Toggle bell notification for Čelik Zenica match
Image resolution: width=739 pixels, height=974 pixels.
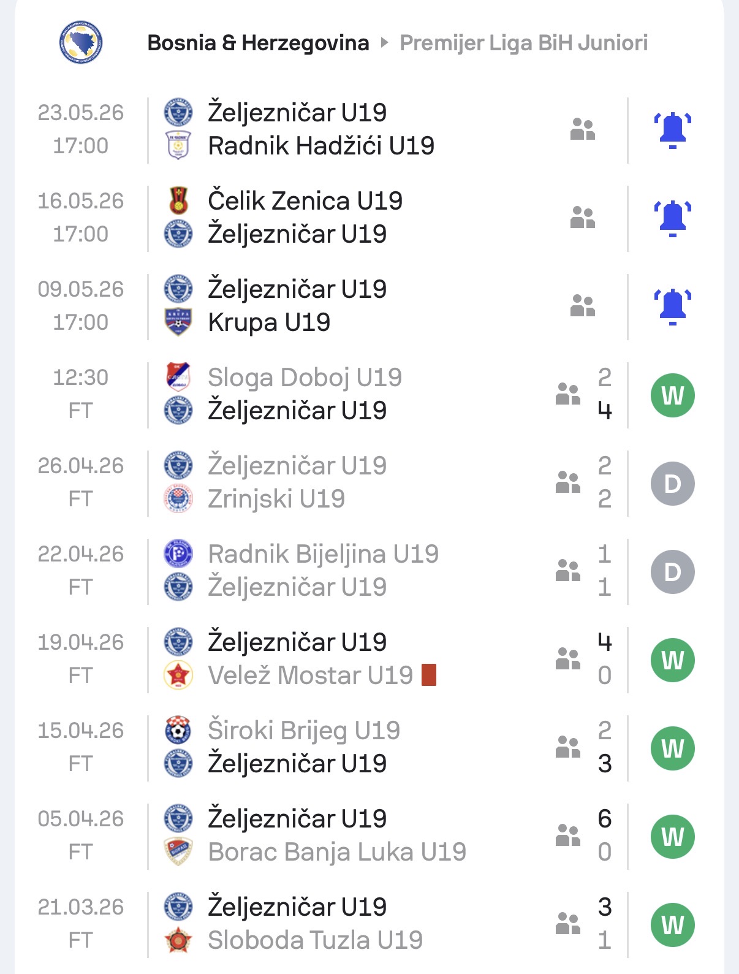pyautogui.click(x=672, y=218)
